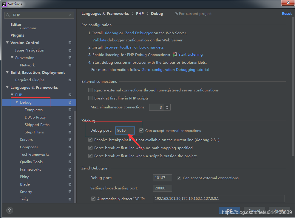The width and height of the screenshot is (295, 218).
Task: Click the Start Listening phone icon
Action: [174, 54]
